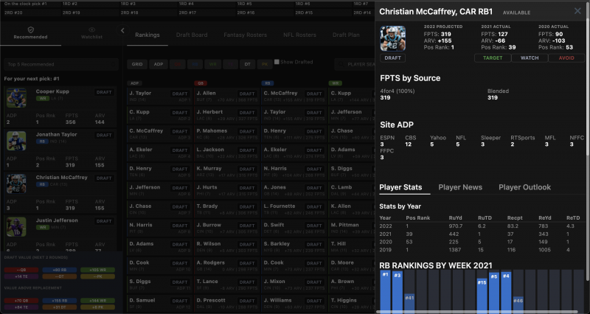This screenshot has width=590, height=314.
Task: Click the +144 WR value badge
Action: [97, 301]
